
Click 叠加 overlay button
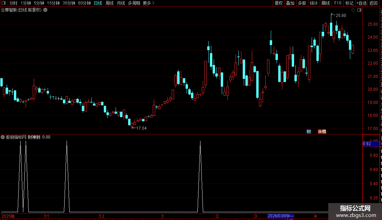[x=290, y=3]
